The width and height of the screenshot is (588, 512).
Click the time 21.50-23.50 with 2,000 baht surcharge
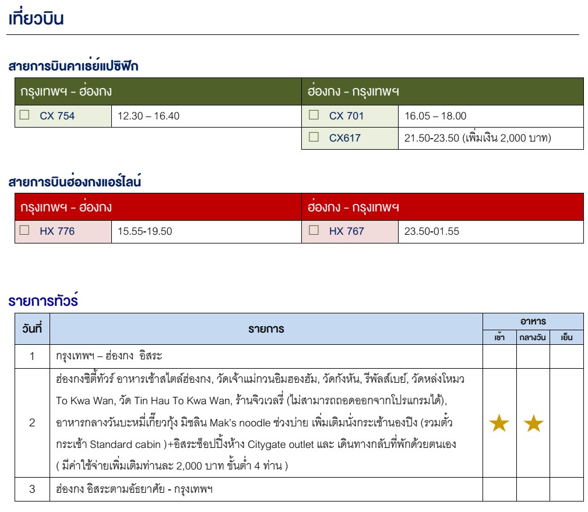click(x=478, y=137)
